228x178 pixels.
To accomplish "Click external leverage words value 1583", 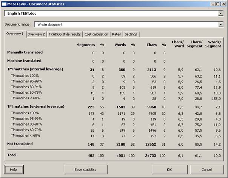I will pyautogui.click(x=121, y=107).
